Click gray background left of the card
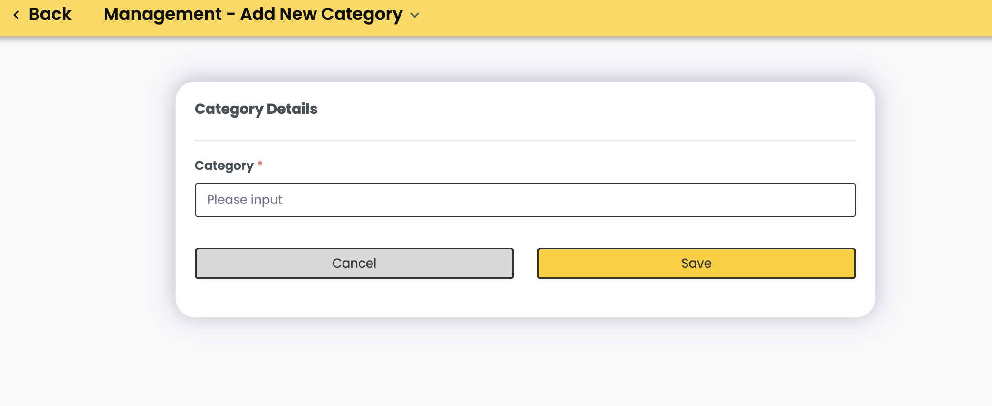Image resolution: width=992 pixels, height=406 pixels. [86, 199]
